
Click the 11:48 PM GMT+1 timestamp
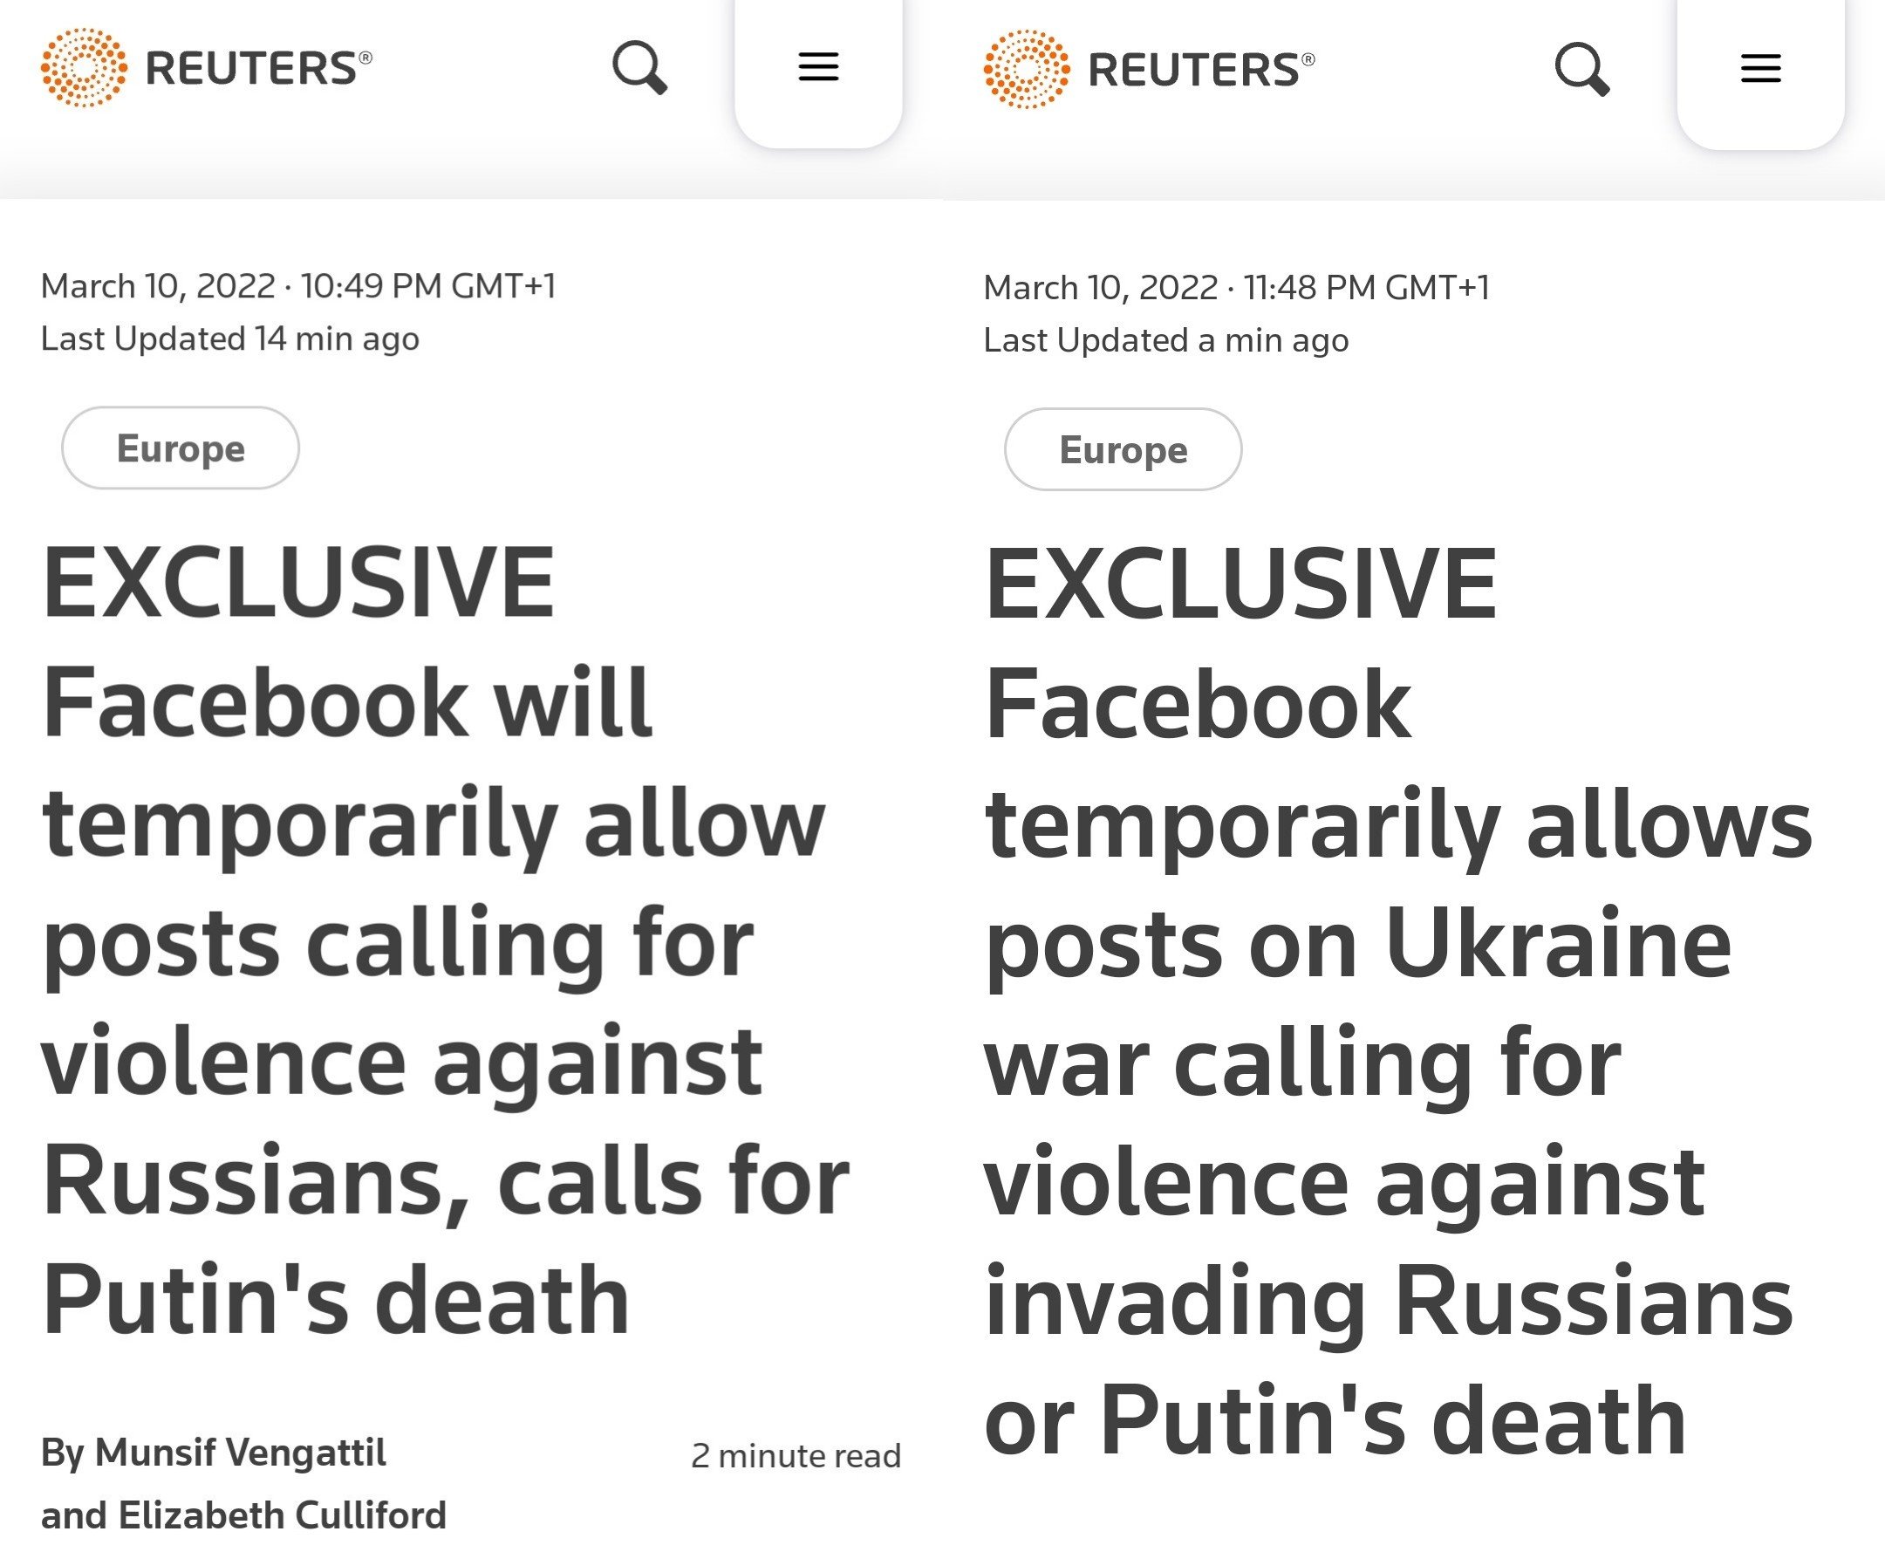coord(1366,288)
